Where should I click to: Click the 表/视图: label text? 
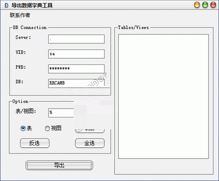tap(26, 111)
